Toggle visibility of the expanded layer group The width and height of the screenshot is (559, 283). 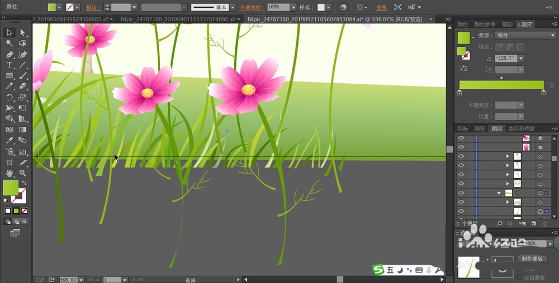(461, 193)
